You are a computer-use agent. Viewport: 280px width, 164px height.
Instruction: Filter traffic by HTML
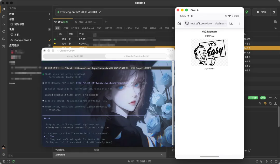point(153,28)
